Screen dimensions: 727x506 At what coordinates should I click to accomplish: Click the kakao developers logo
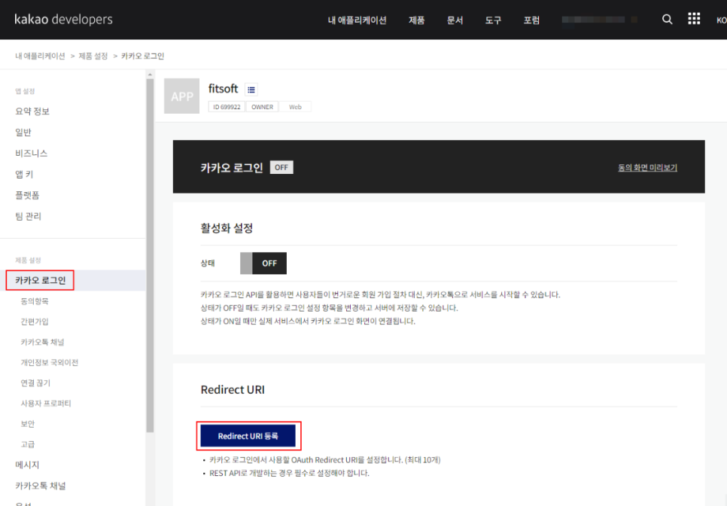[x=63, y=20]
